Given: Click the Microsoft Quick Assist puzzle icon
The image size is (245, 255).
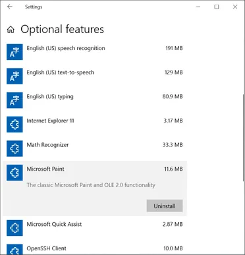Looking at the screenshot, I should coord(14,228).
